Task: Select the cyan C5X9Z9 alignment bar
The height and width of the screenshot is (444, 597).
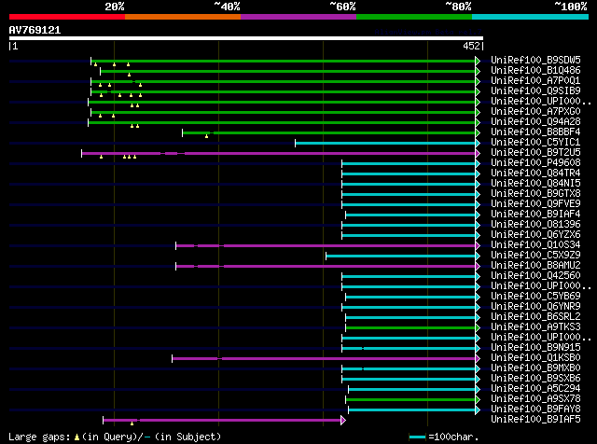Action: 401,256
